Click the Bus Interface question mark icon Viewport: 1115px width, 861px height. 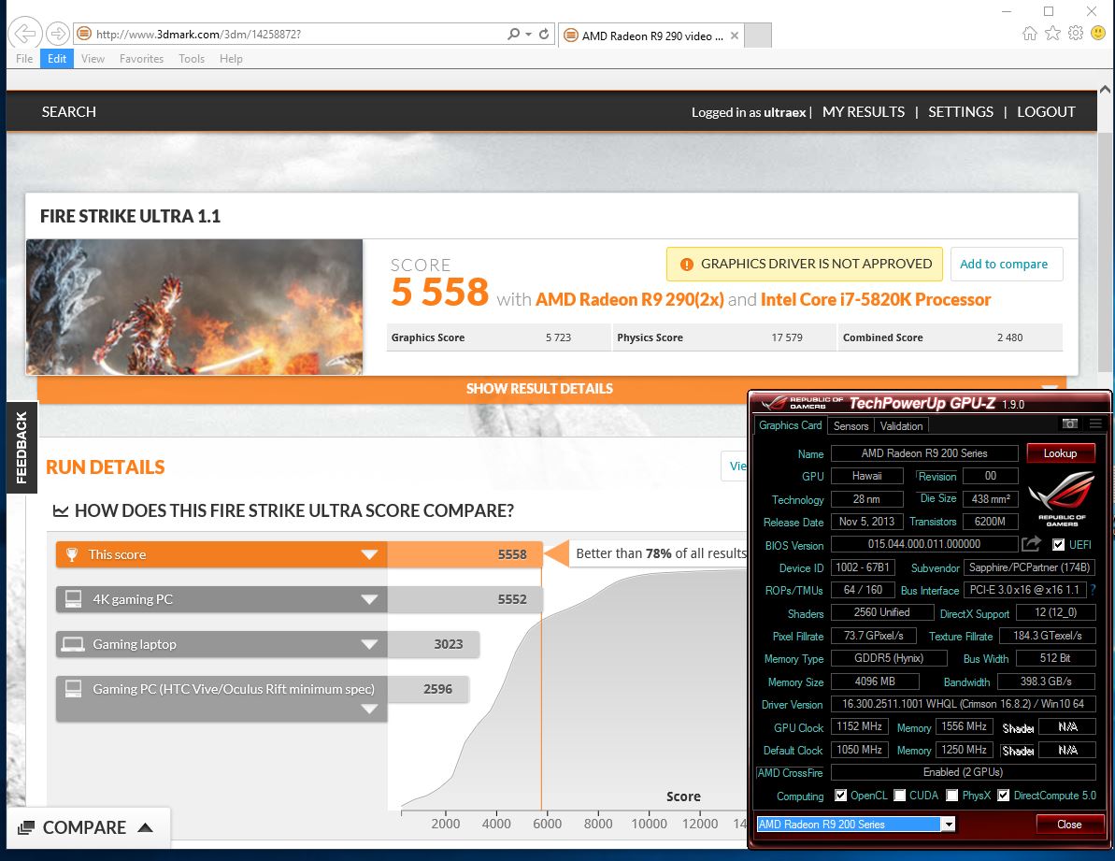[x=1093, y=589]
